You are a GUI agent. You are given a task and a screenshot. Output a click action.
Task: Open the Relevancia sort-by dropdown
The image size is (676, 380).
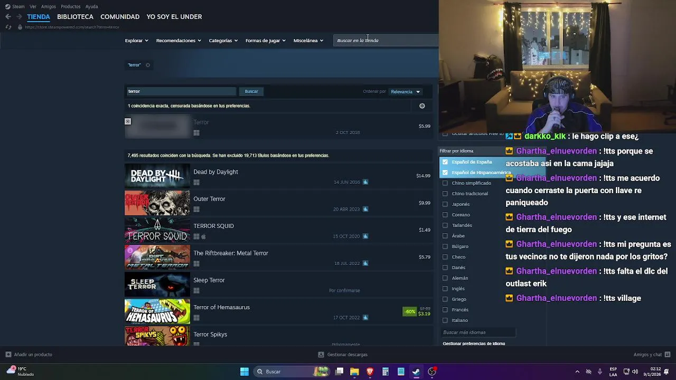[405, 92]
